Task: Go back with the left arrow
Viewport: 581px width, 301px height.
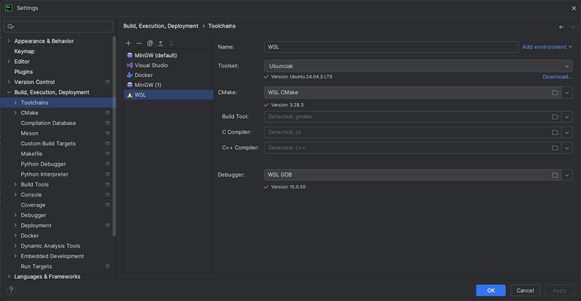Action: (x=561, y=27)
